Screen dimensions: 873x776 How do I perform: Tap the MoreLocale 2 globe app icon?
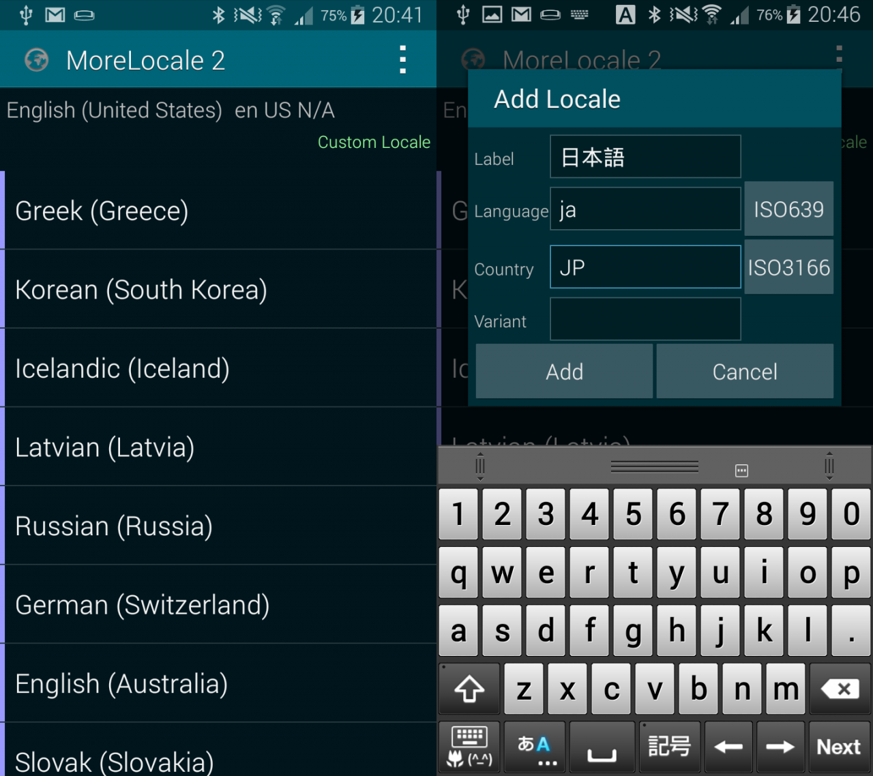[x=37, y=60]
